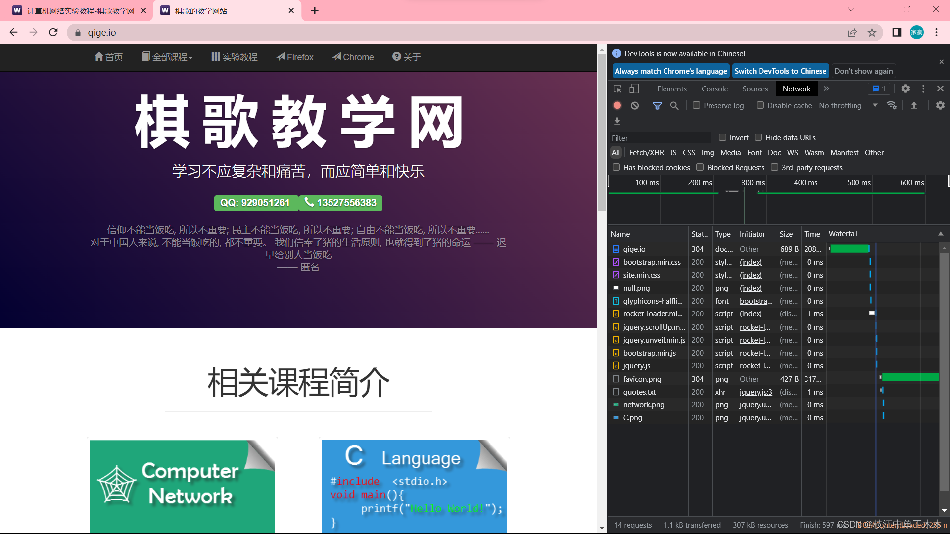950x534 pixels.
Task: Enable the Preserve log checkbox
Action: pyautogui.click(x=696, y=105)
